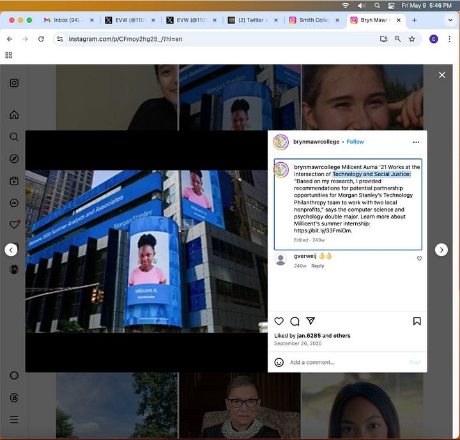Switch to the first EVW X tab
This screenshot has width=460, height=440.
pos(129,20)
